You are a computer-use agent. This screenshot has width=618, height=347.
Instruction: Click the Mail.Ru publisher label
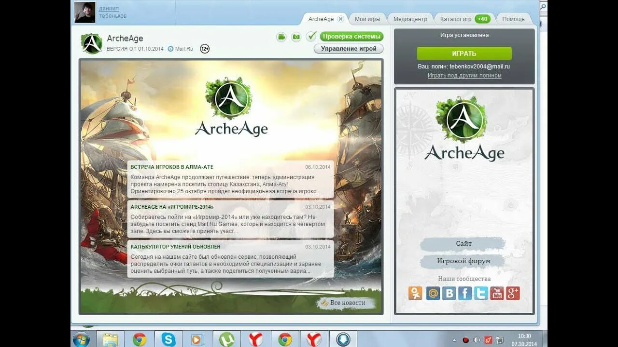pyautogui.click(x=181, y=49)
